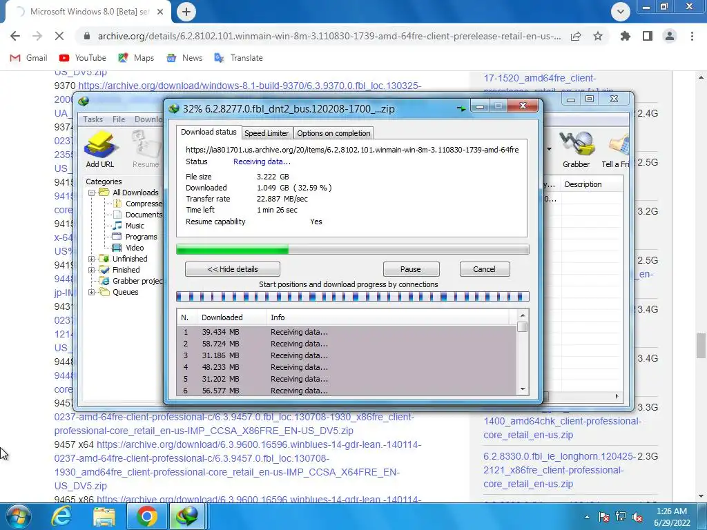The width and height of the screenshot is (707, 530).
Task: Toggle Chrome side panel icon
Action: click(x=648, y=36)
